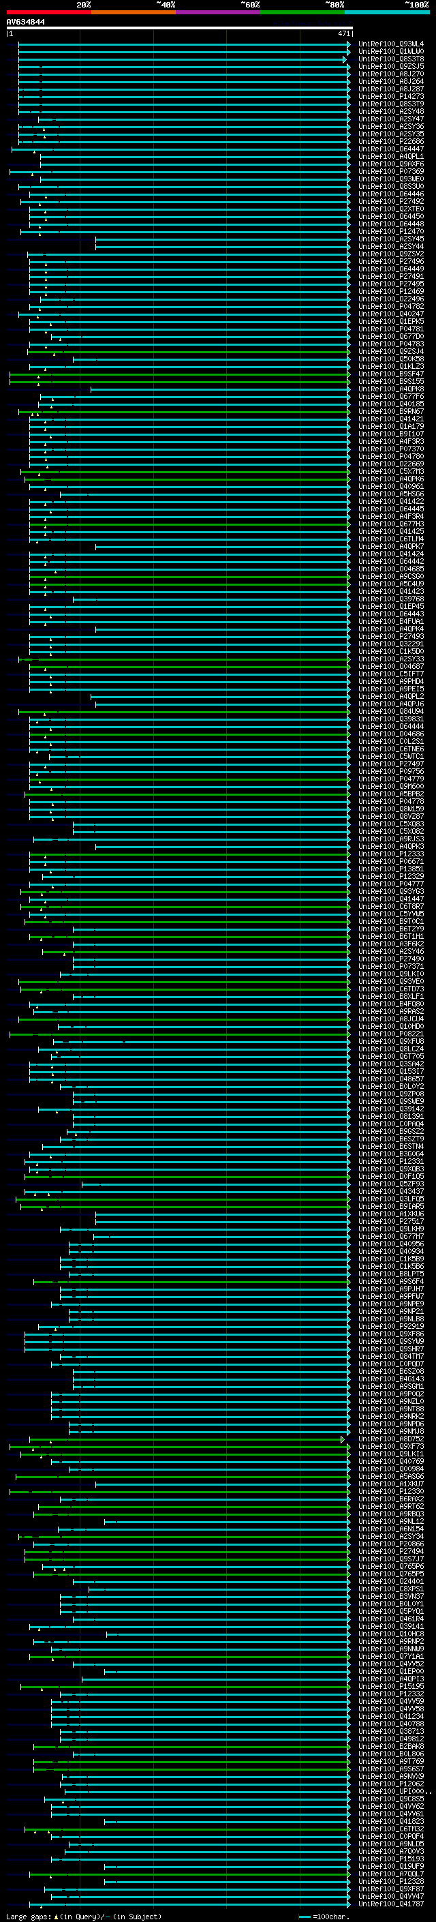Click the green ~80% identity legend segment
This screenshot has height=1922, width=436.
[302, 12]
